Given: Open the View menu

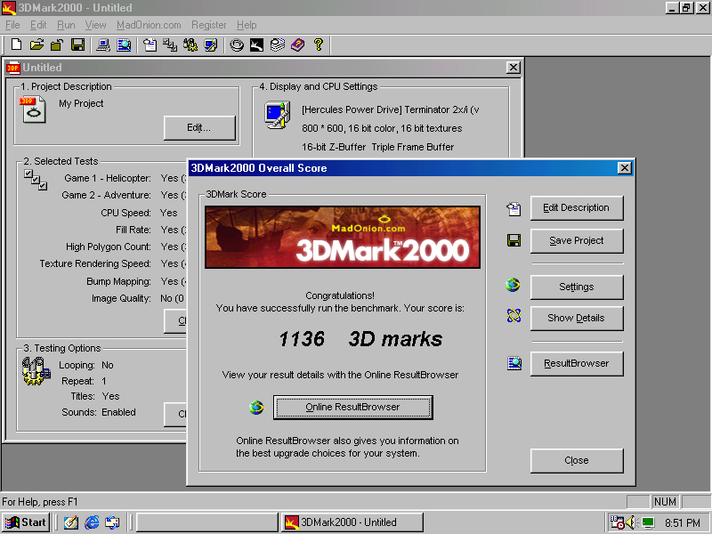Looking at the screenshot, I should click(95, 25).
